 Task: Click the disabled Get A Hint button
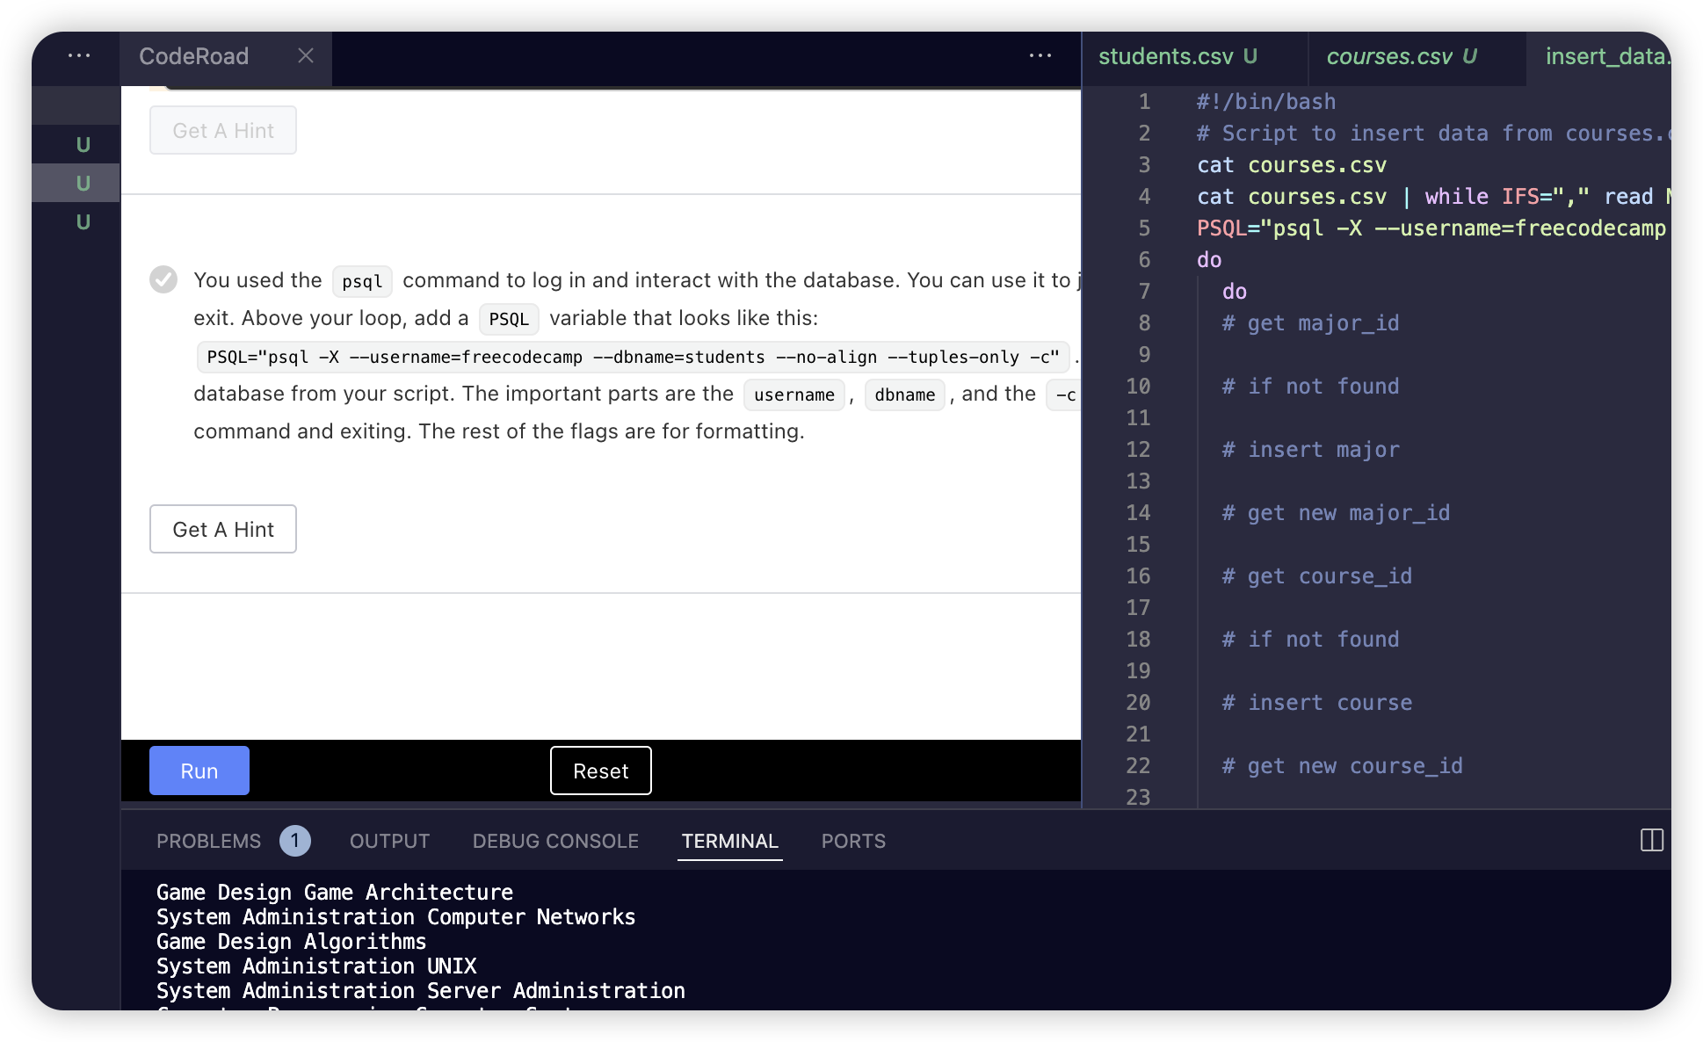click(x=223, y=131)
